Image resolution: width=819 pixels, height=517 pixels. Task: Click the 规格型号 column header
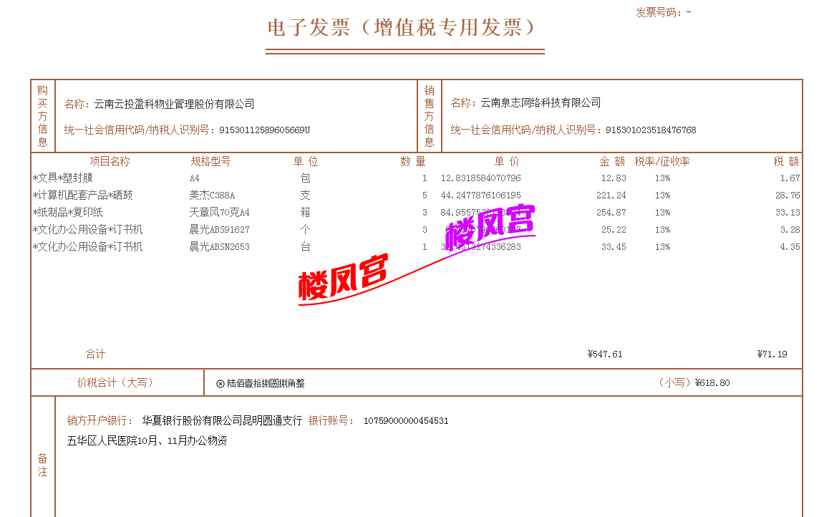coord(210,162)
